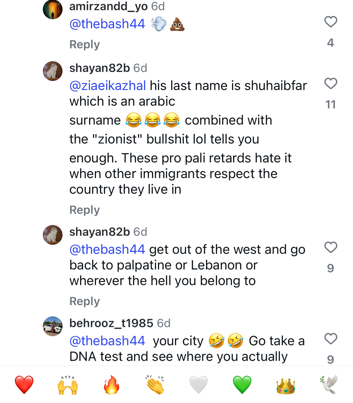Reply to amirzandd_yo's comment
The image size is (353, 403).
point(84,44)
